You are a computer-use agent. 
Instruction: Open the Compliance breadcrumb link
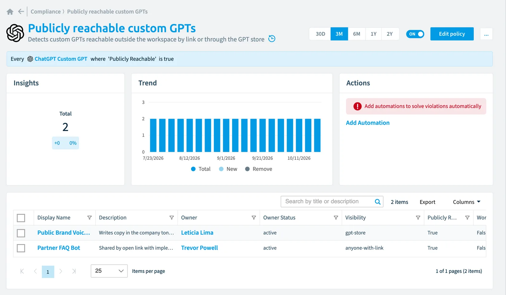tap(46, 12)
